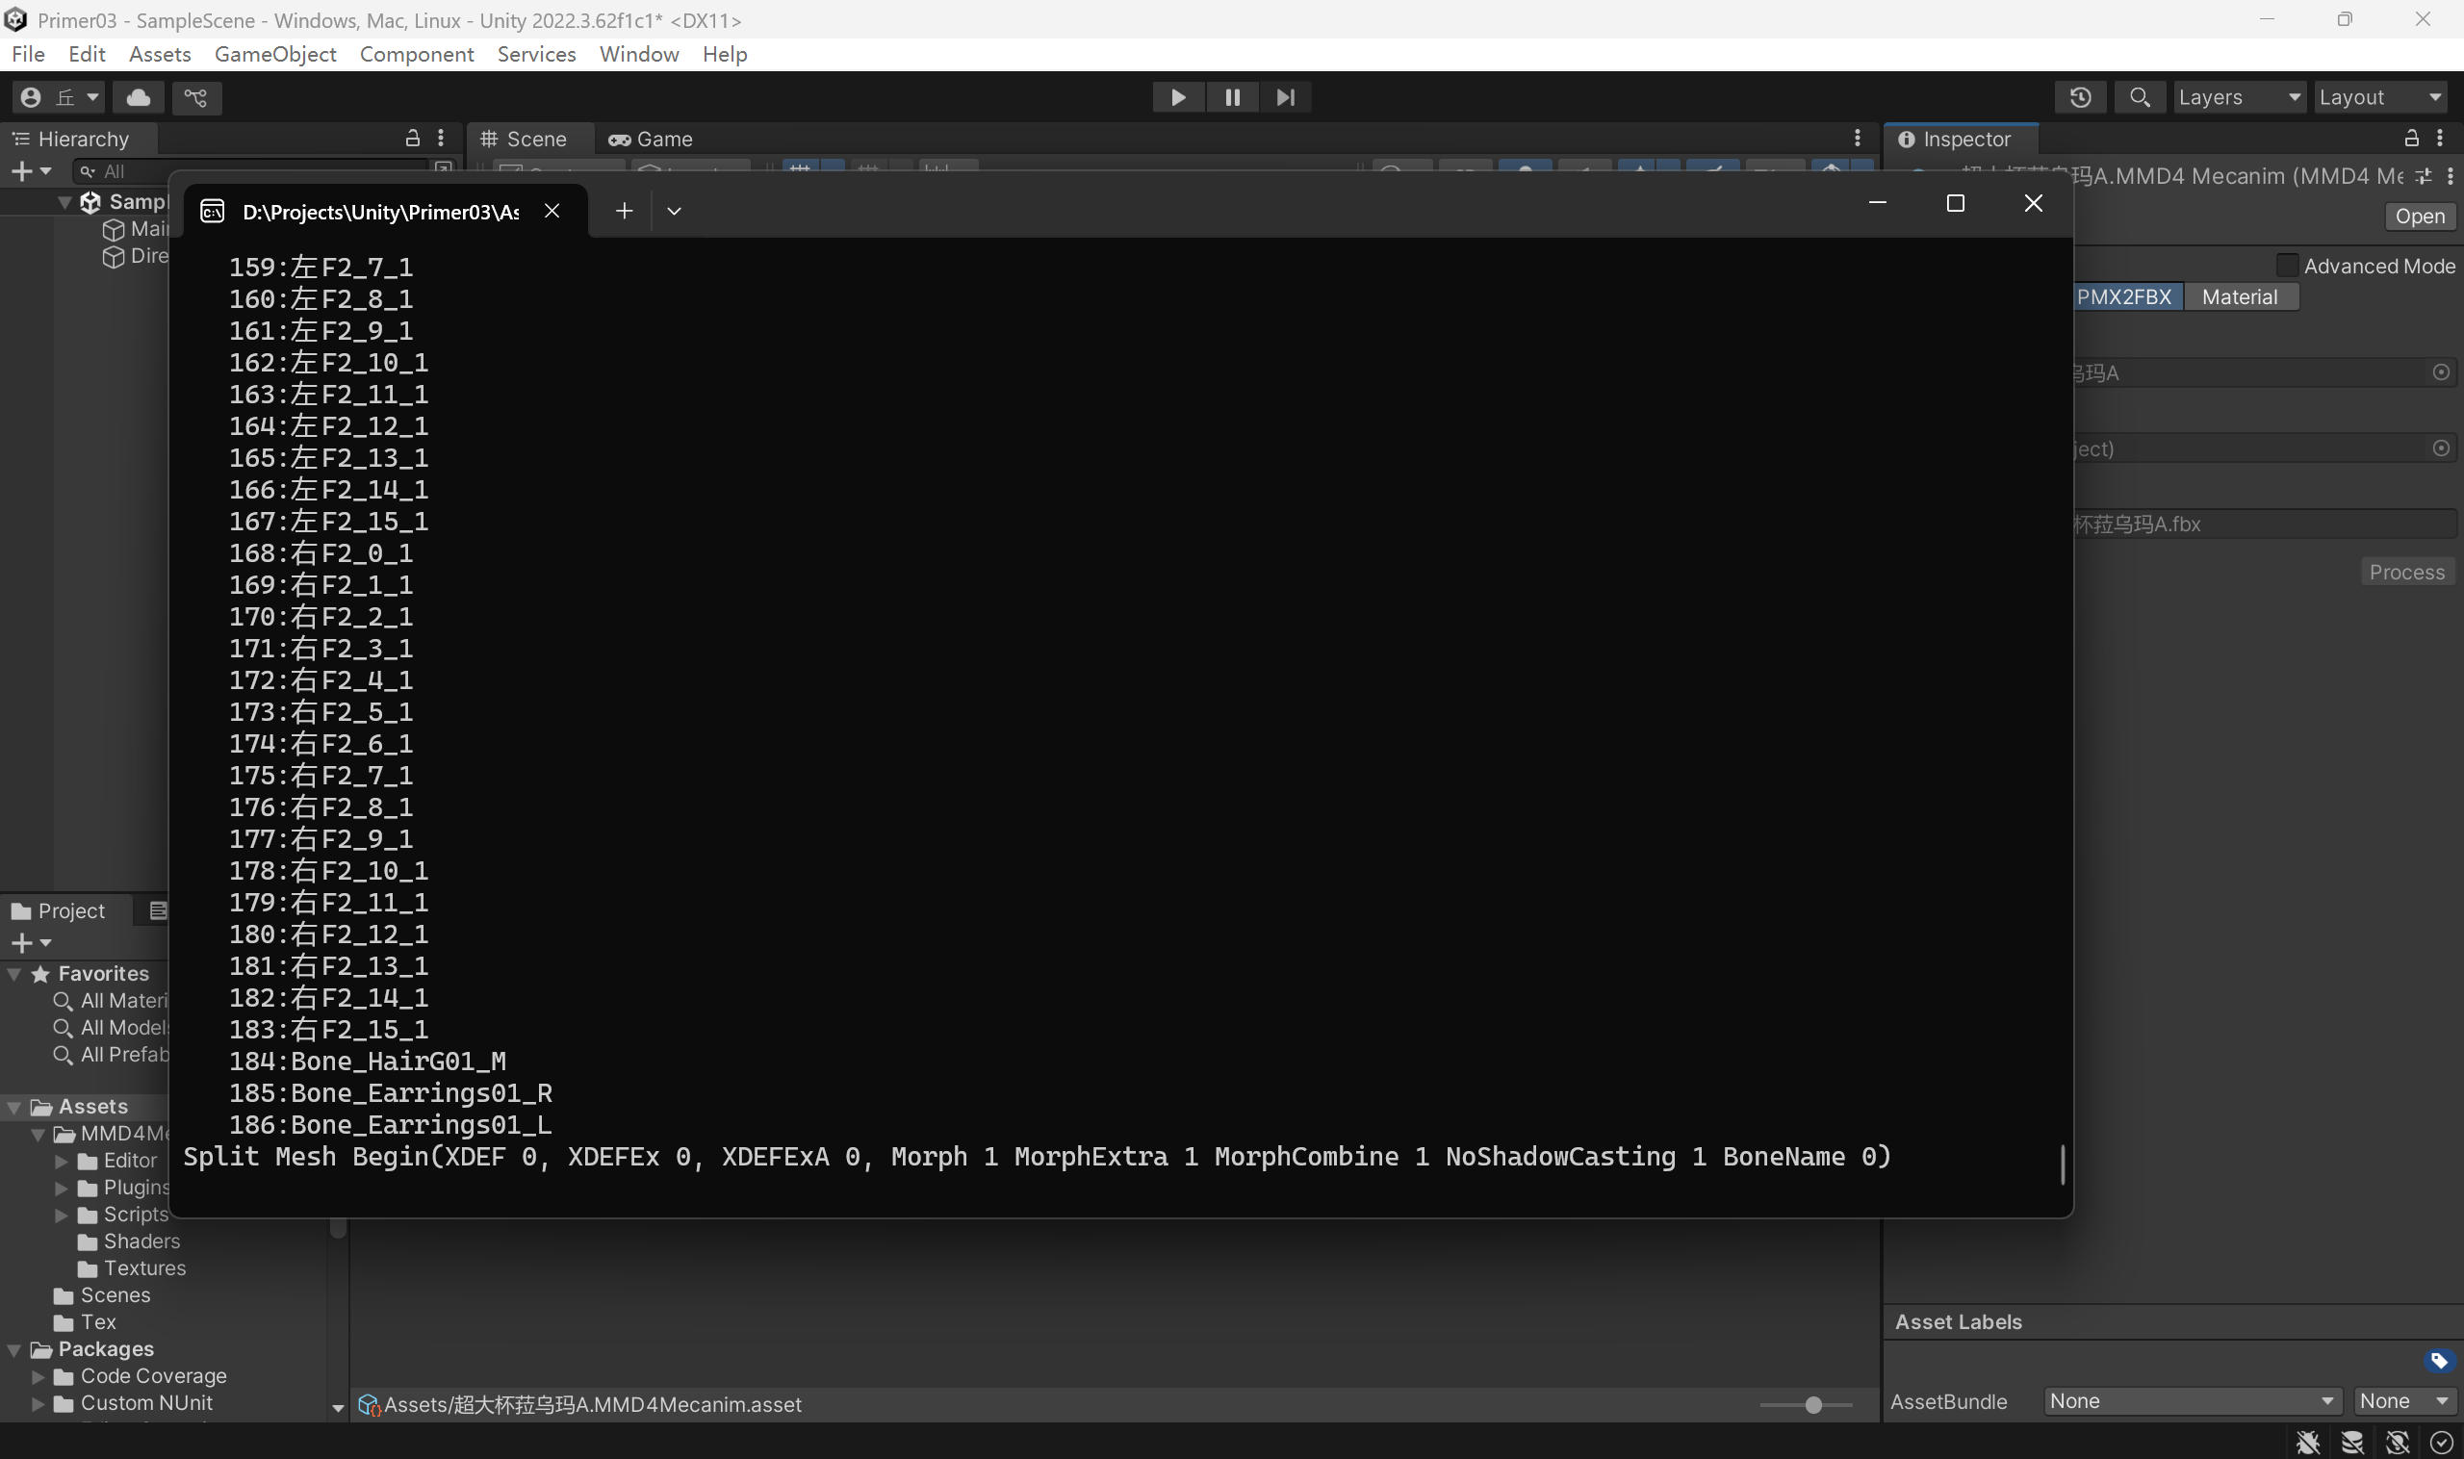The width and height of the screenshot is (2464, 1459).
Task: Toggle the Hierarchy panel lock
Action: (x=412, y=139)
